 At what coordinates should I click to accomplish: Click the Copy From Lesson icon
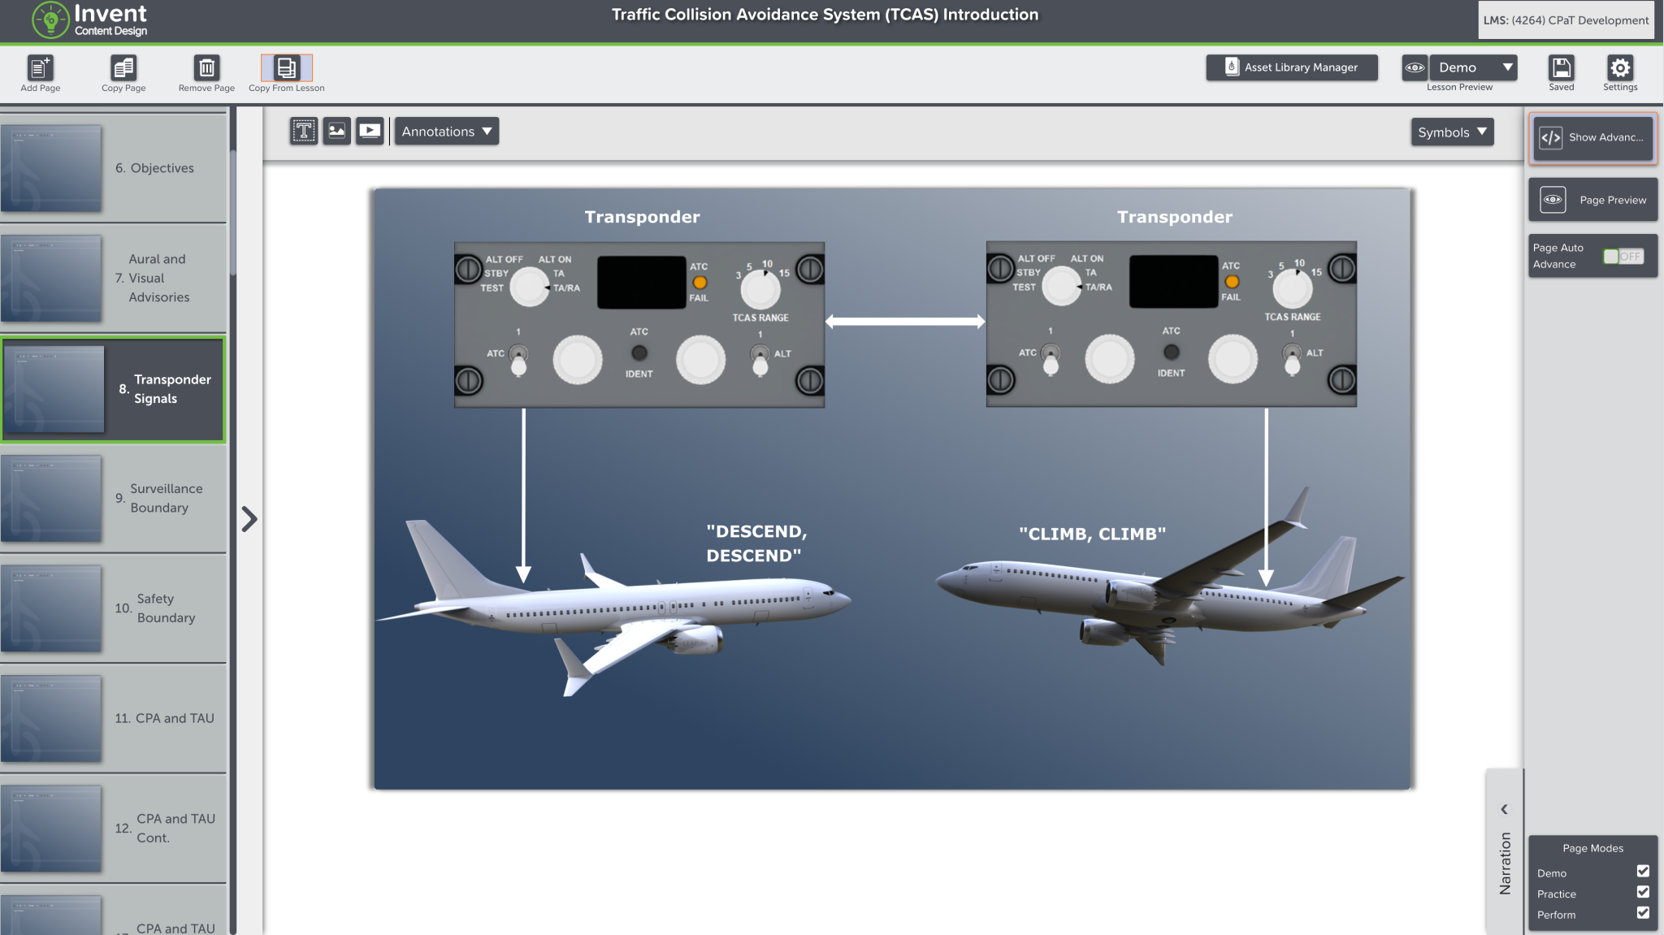pyautogui.click(x=286, y=68)
